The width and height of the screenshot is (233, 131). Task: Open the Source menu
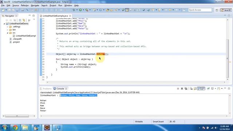tap(16, 5)
